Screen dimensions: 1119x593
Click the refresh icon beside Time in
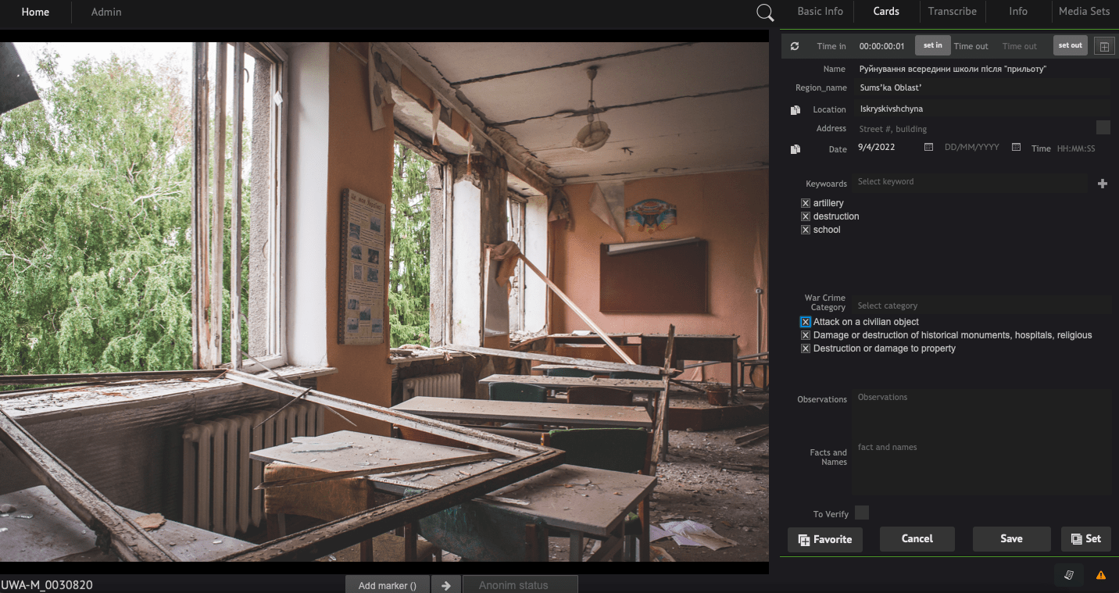795,46
